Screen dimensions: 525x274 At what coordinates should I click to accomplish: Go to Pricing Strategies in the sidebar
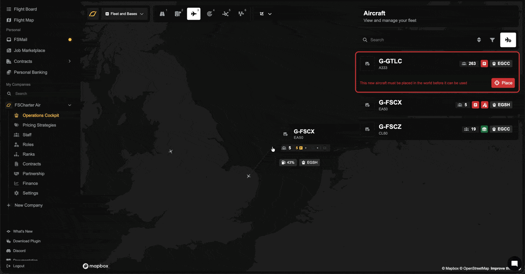coord(39,125)
